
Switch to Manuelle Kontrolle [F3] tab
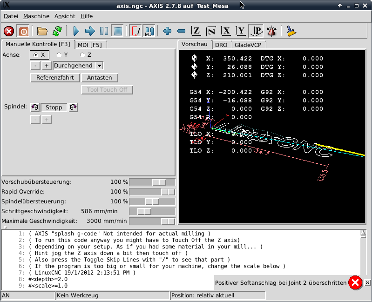coord(38,44)
